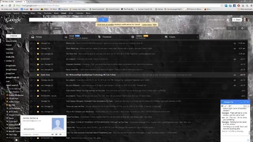Add people to Georgia Tar chat
The width and height of the screenshot is (253, 142).
pyautogui.click(x=230, y=106)
